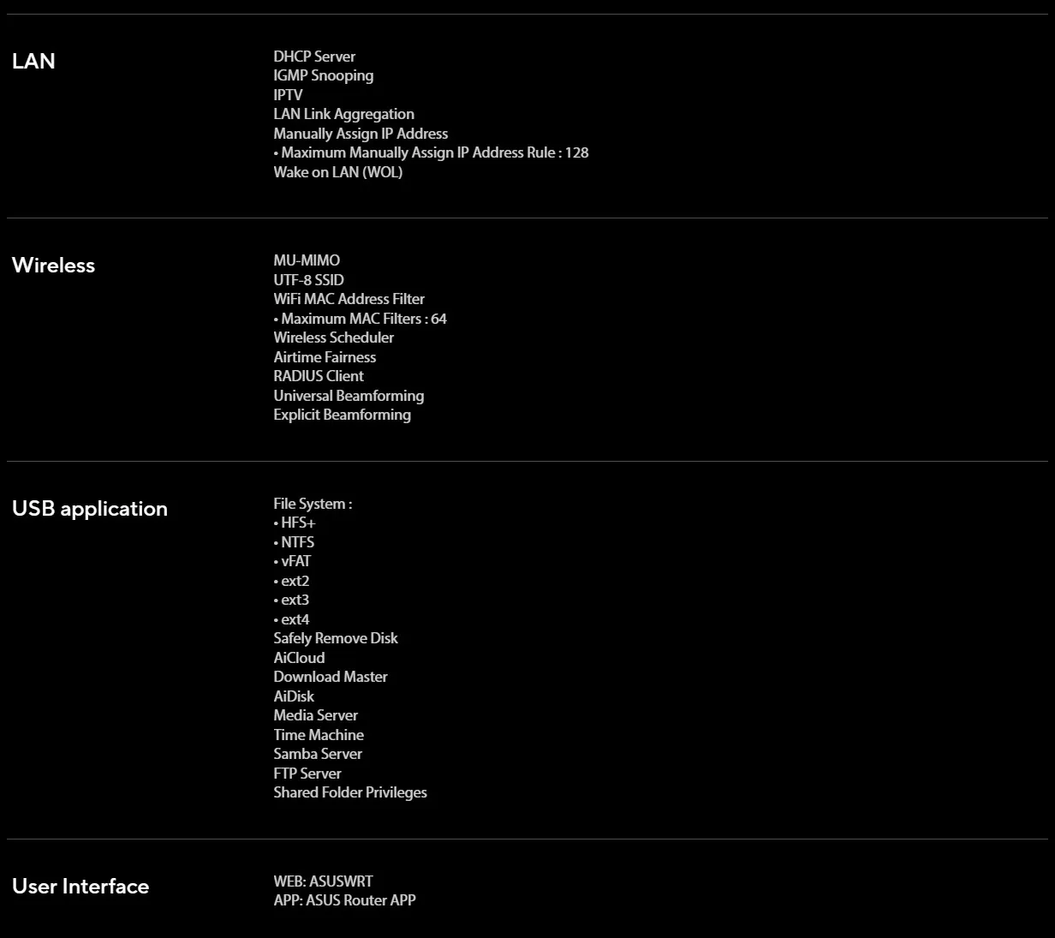1055x938 pixels.
Task: Click Maximum MAC Filters : 64 line
Action: tap(360, 319)
